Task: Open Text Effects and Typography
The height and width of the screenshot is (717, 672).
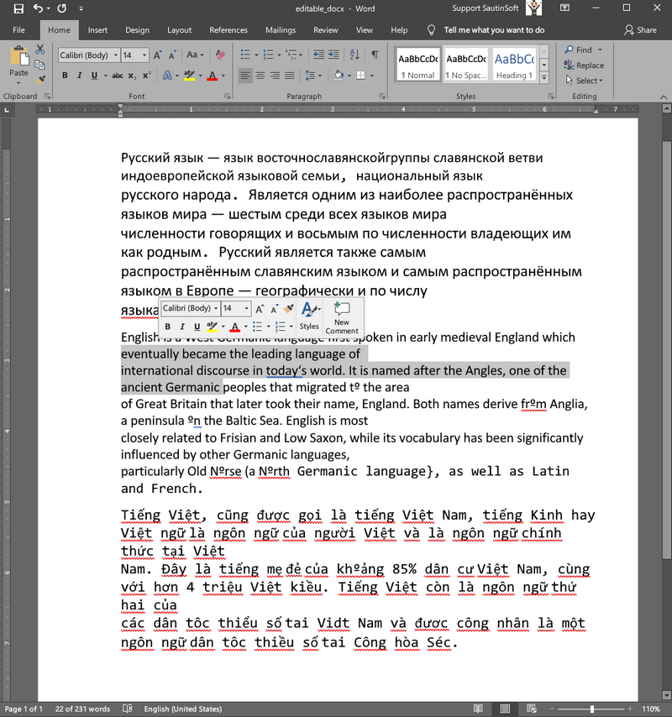Action: pos(168,76)
